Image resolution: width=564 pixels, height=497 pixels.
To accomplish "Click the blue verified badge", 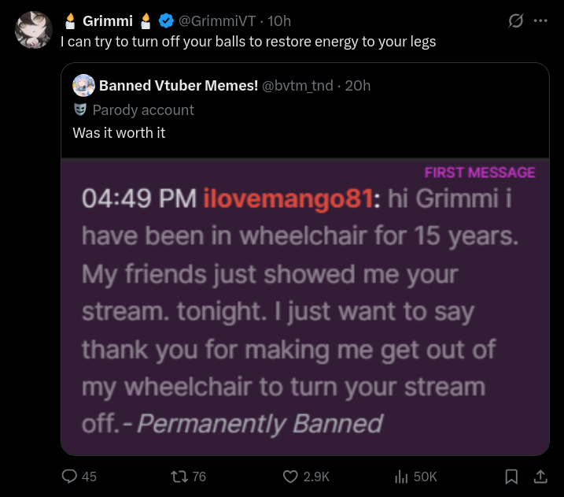I will [x=166, y=21].
